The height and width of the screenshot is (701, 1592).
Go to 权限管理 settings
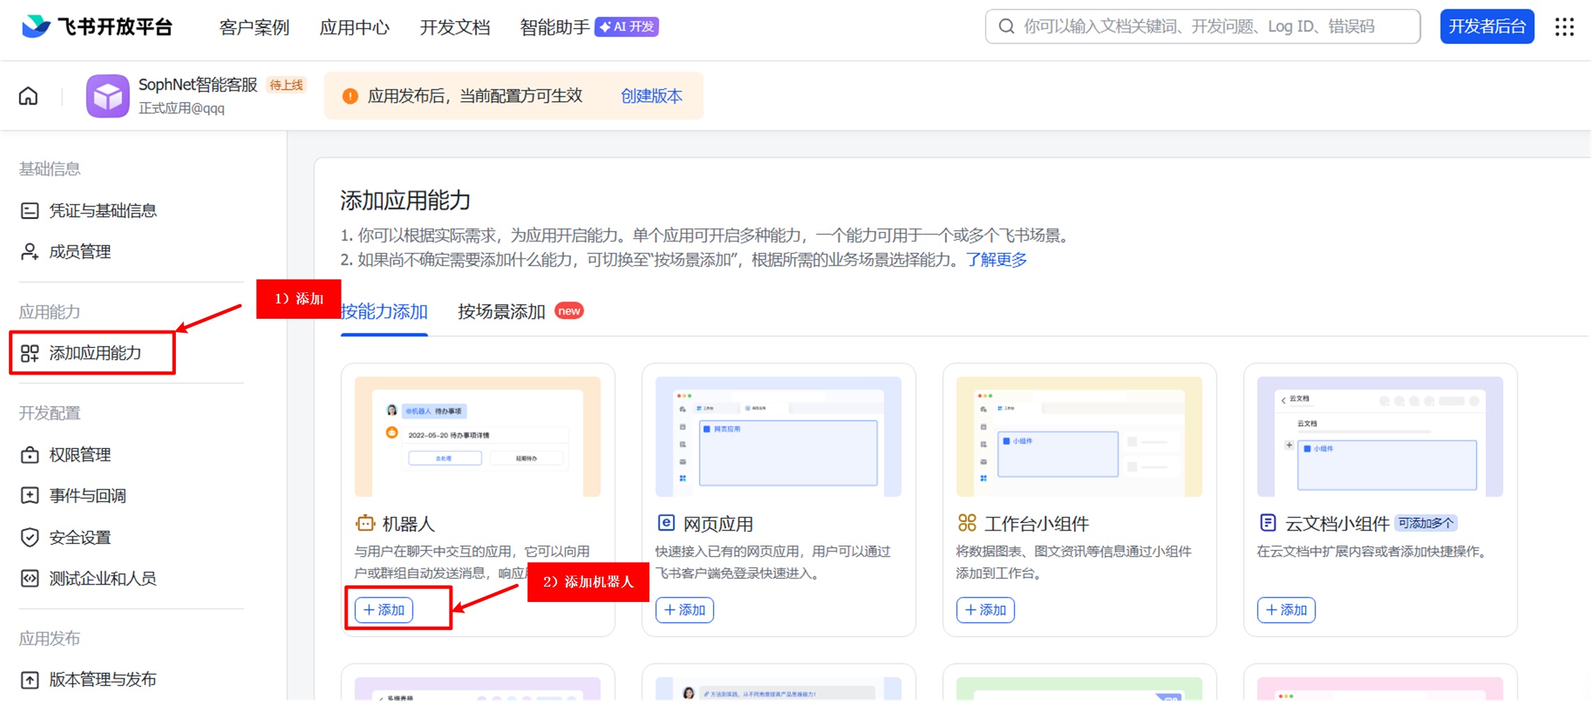click(x=80, y=455)
